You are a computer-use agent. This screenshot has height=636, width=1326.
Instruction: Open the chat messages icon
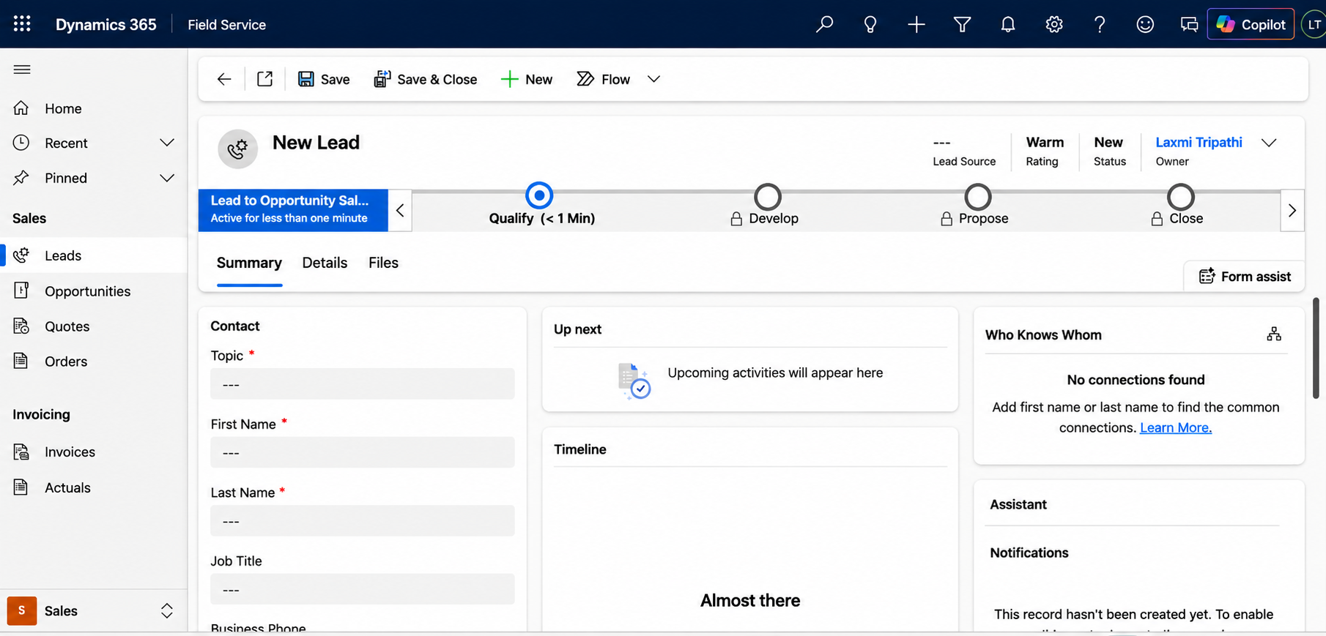point(1189,24)
